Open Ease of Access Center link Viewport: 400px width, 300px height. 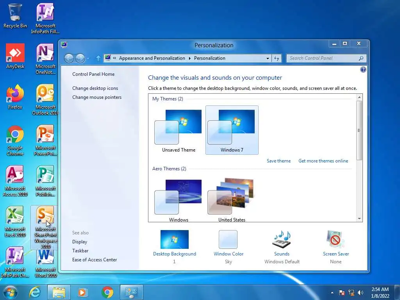(95, 259)
